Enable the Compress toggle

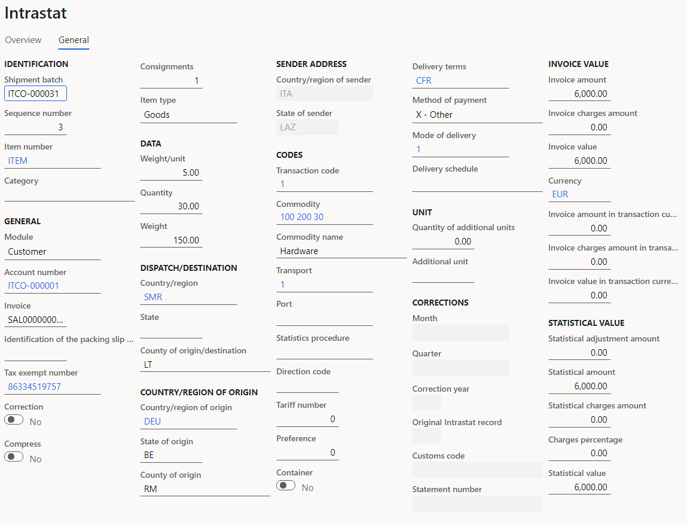click(14, 457)
